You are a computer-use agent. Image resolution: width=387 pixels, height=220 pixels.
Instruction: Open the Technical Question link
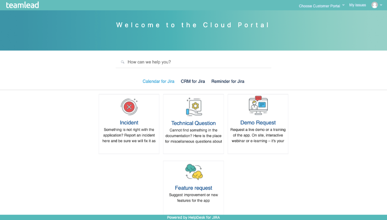(x=193, y=123)
